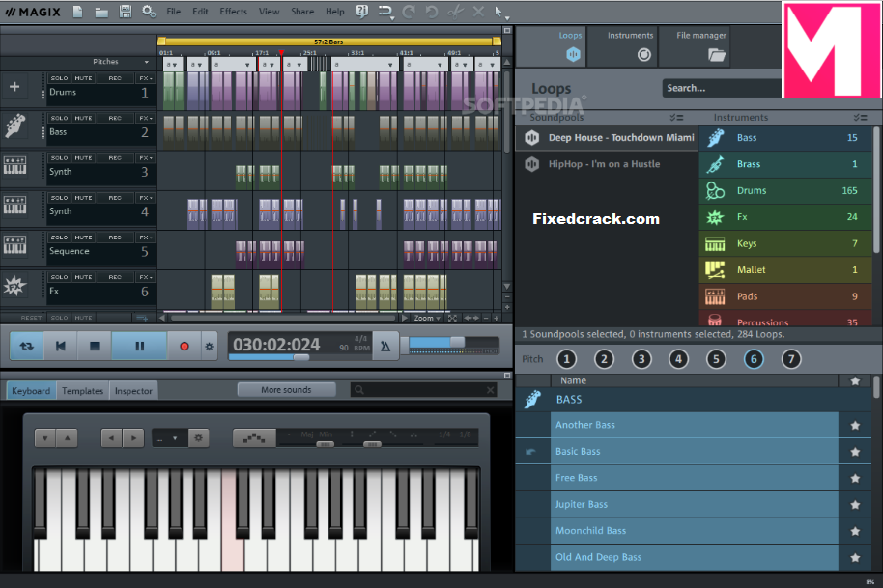Open the Pitches dropdown above the tracks
Image resolution: width=883 pixels, height=588 pixels.
point(122,62)
